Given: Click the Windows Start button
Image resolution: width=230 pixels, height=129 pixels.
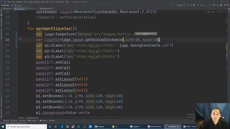Looking at the screenshot, I should (3, 126).
